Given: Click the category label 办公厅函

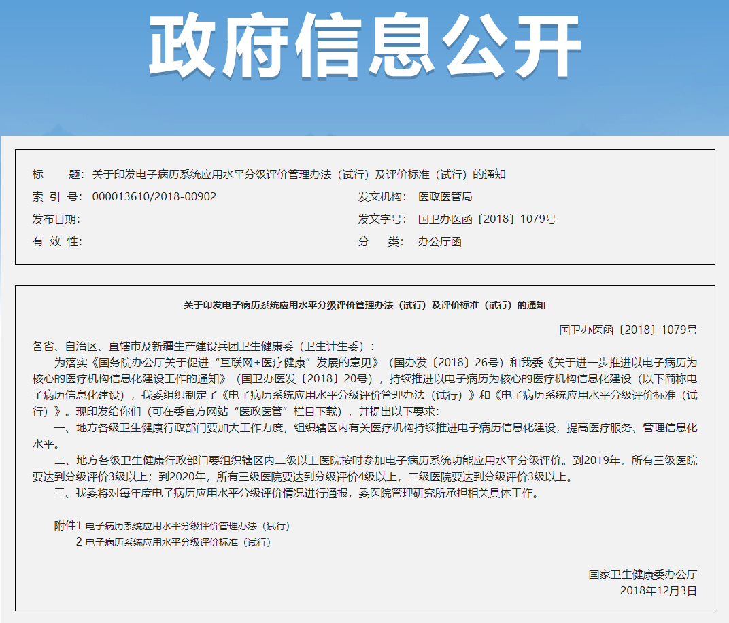Looking at the screenshot, I should 438,241.
